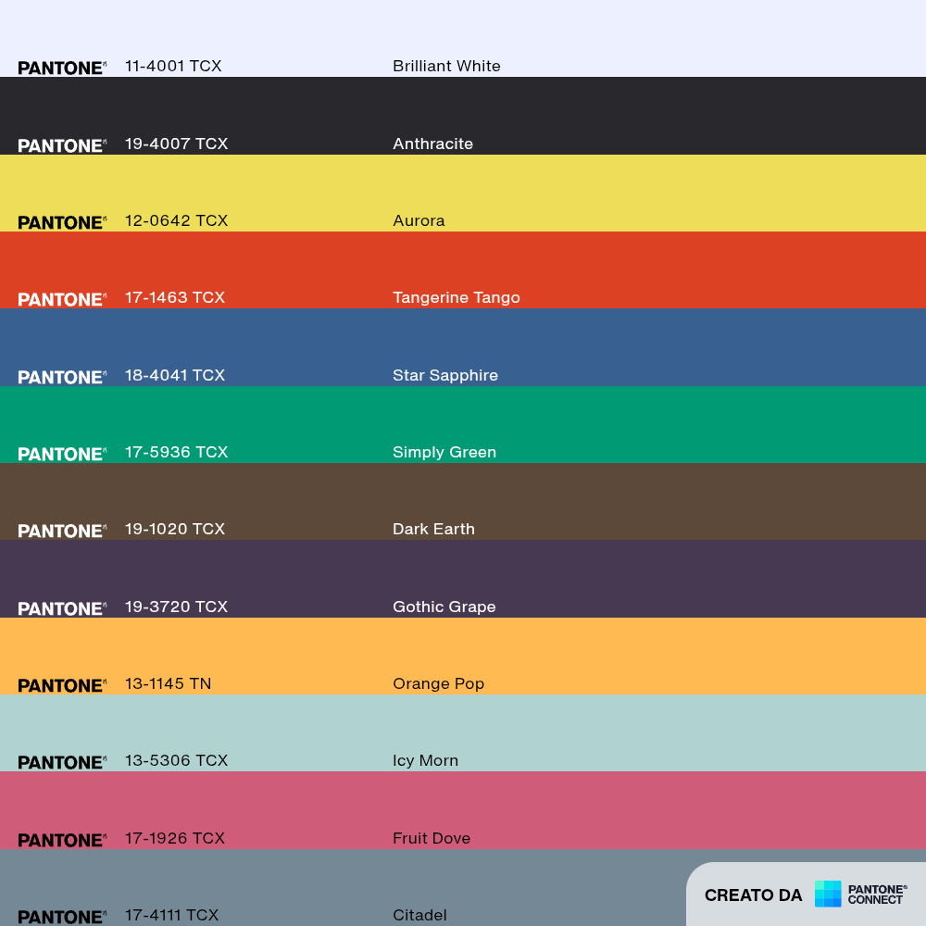Image resolution: width=926 pixels, height=926 pixels.
Task: Click the Orange Pop color band
Action: pos(463,657)
